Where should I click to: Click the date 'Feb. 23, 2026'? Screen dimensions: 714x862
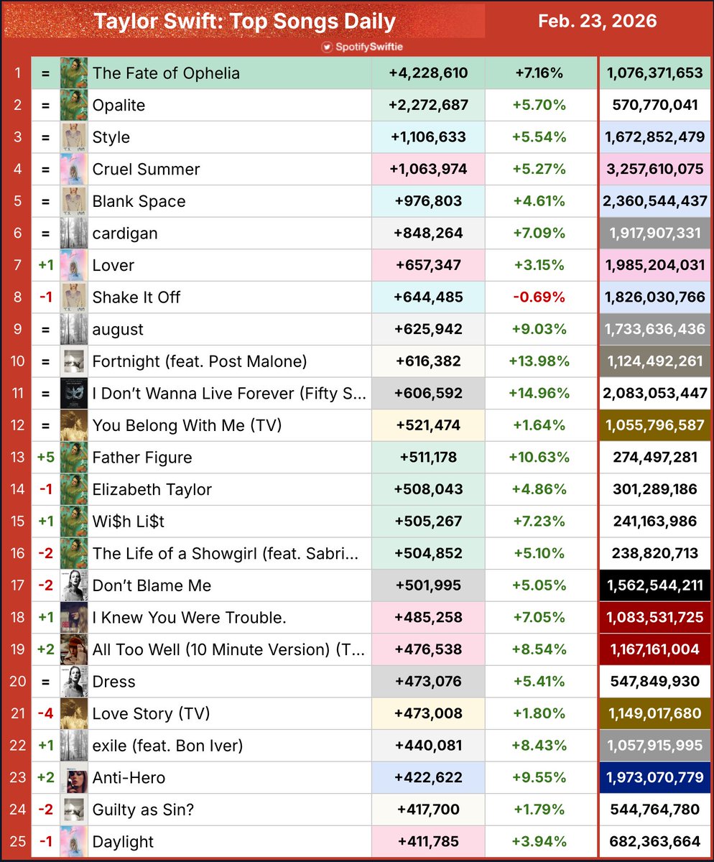tap(598, 21)
